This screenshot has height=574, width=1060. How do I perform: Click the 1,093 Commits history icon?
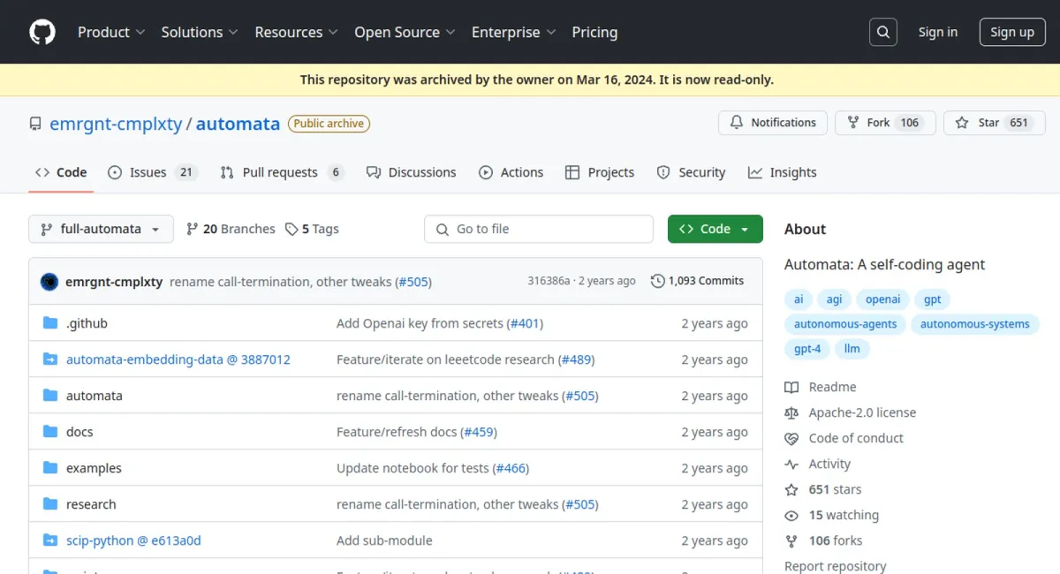coord(657,281)
